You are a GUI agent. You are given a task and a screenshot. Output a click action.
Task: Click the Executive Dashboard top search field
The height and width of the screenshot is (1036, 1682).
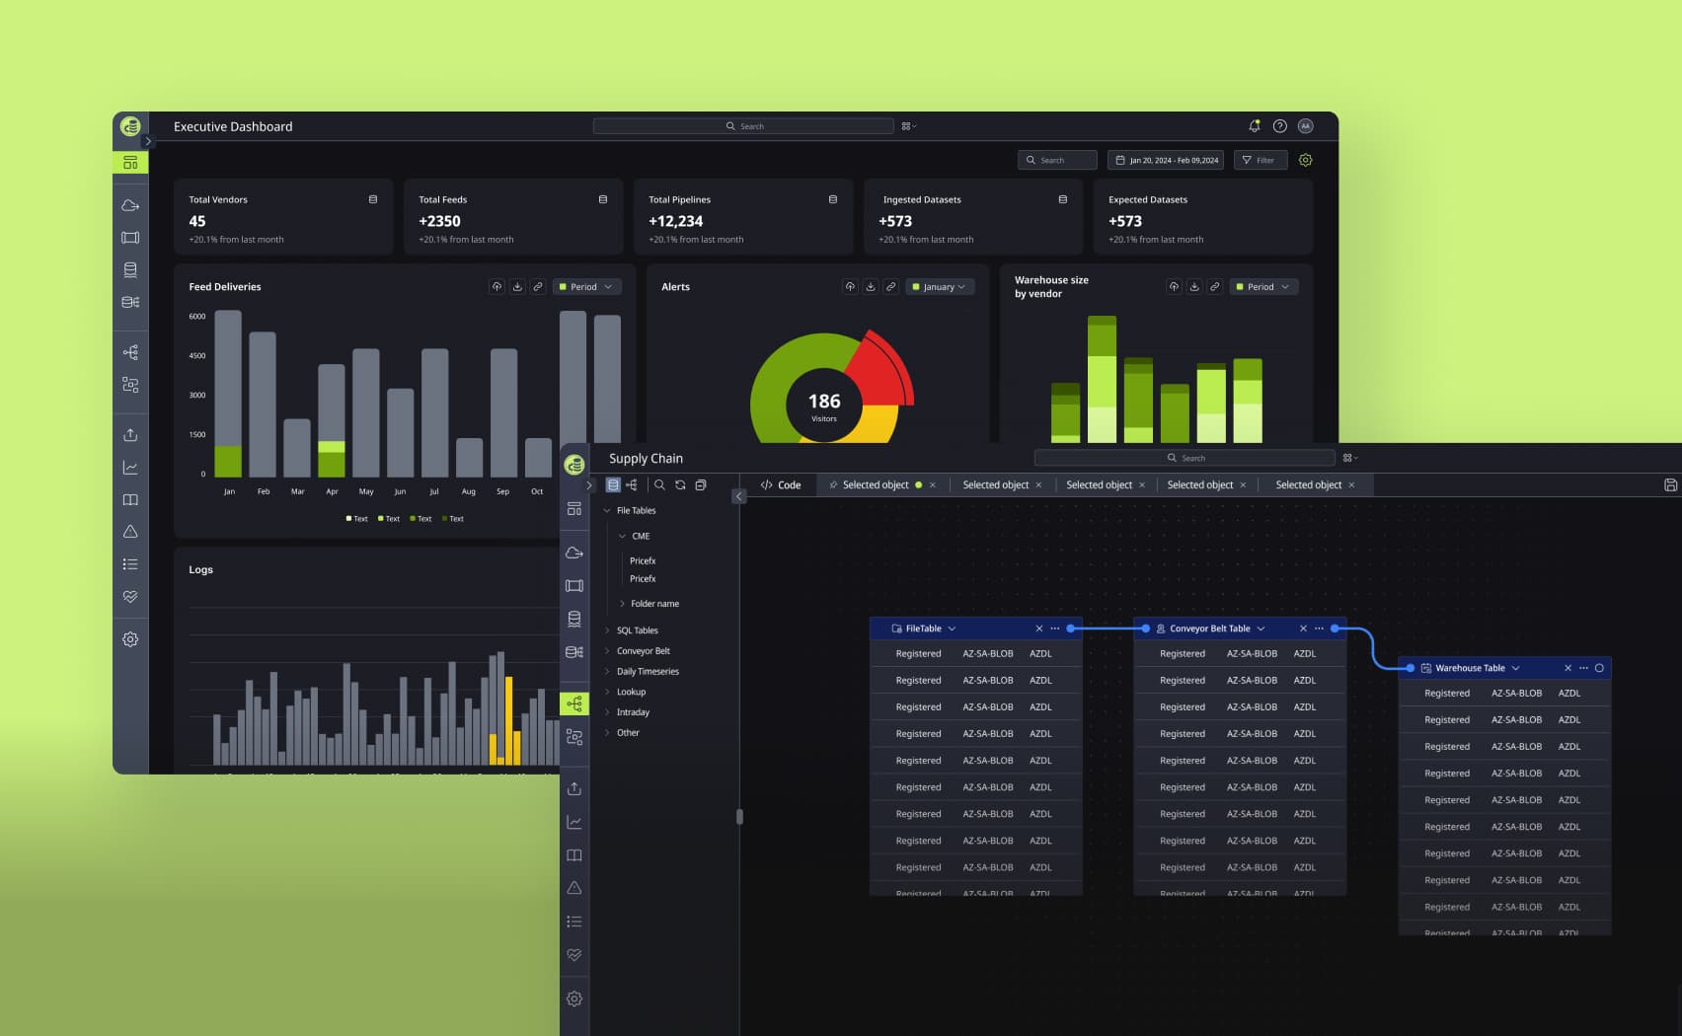(x=743, y=126)
